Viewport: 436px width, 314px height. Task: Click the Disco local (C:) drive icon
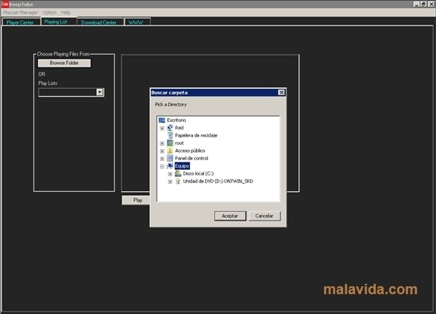(x=178, y=174)
